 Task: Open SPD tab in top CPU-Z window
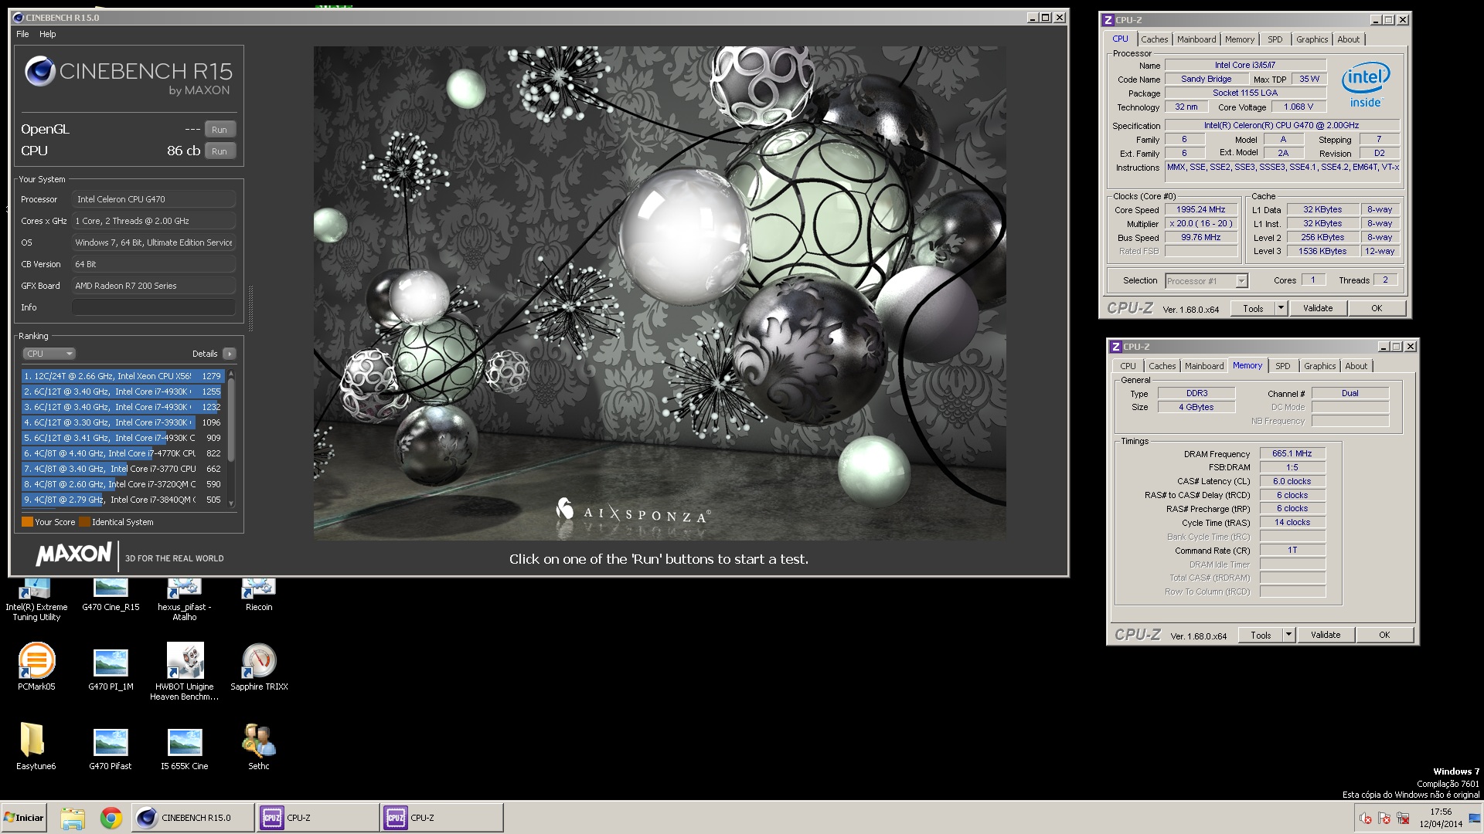click(x=1275, y=39)
